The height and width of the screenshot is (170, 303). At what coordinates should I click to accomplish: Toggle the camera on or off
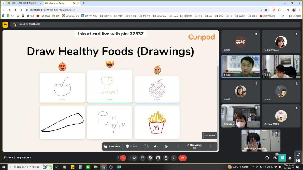(135, 158)
